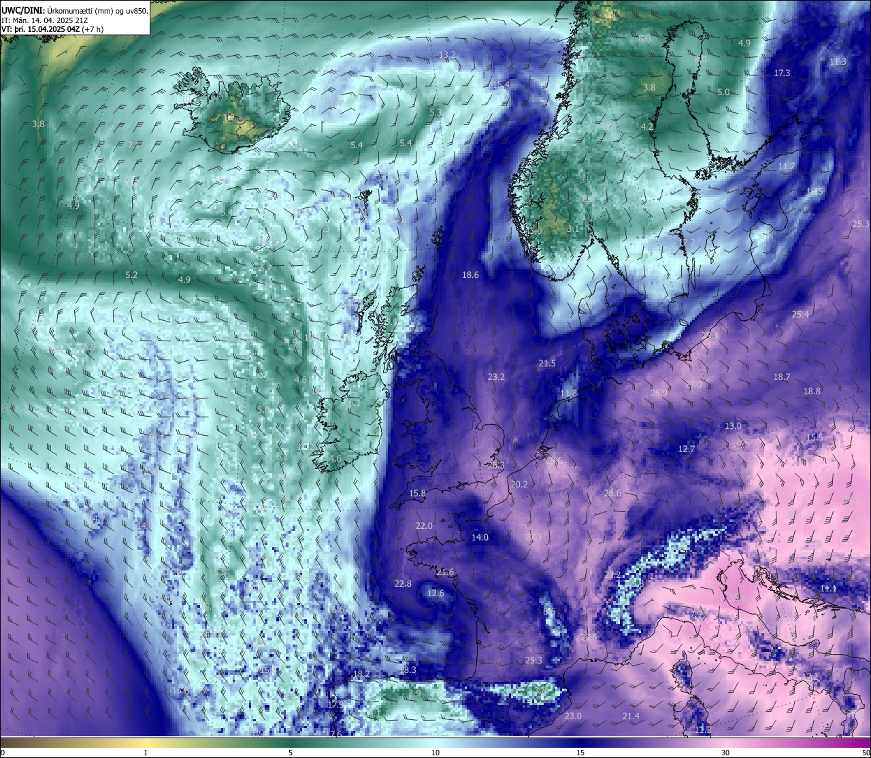This screenshot has height=758, width=871.
Task: Click the map value 20.2
Action: 519,484
